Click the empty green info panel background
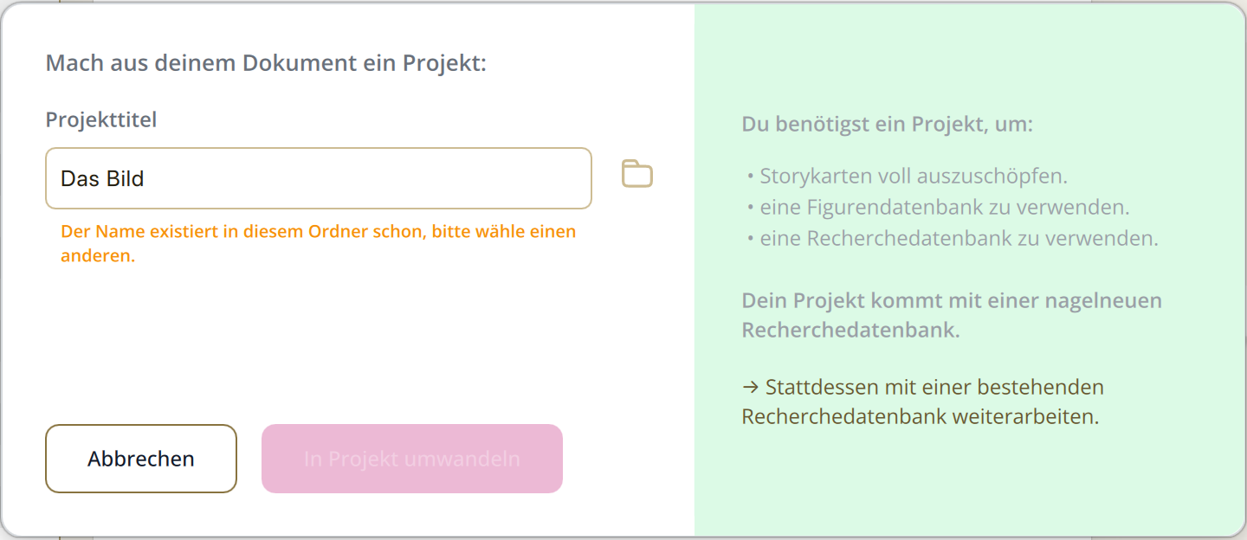Viewport: 1247px width, 540px height. coord(970,485)
